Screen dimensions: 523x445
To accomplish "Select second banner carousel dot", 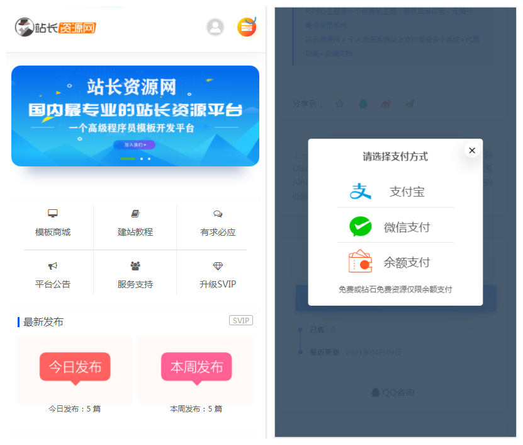I will coord(142,159).
